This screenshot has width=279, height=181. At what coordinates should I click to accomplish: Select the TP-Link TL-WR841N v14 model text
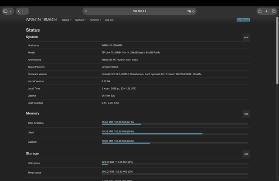click(131, 53)
